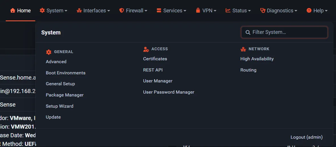This screenshot has width=336, height=147.
Task: Open the User Manager
Action: pos(158,81)
